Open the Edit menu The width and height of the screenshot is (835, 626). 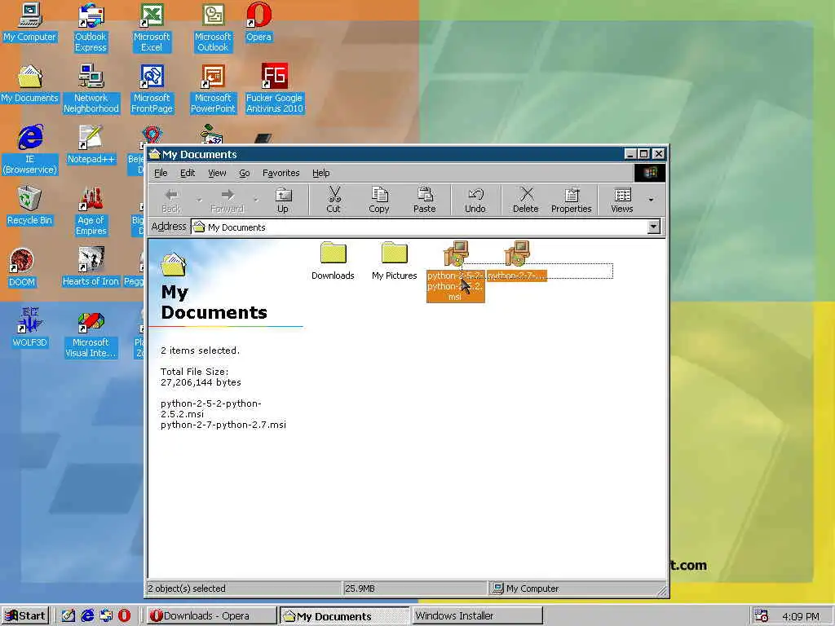pos(188,173)
